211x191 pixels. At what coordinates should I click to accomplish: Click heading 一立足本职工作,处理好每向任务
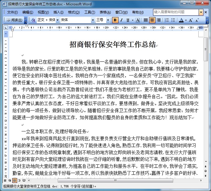(54, 132)
